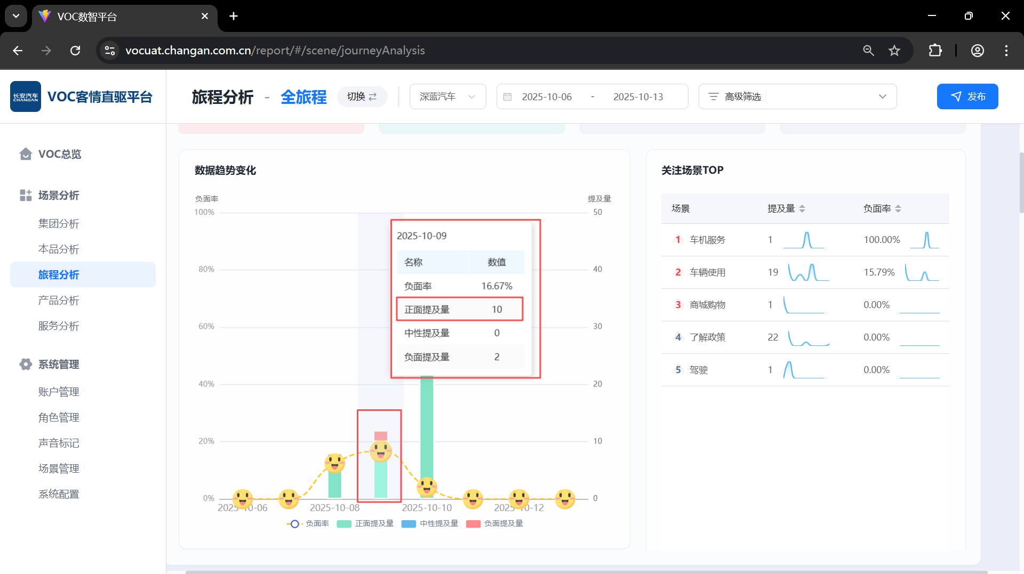The image size is (1024, 574).
Task: Open the 深蓝汽车 brand dropdown
Action: 447,96
